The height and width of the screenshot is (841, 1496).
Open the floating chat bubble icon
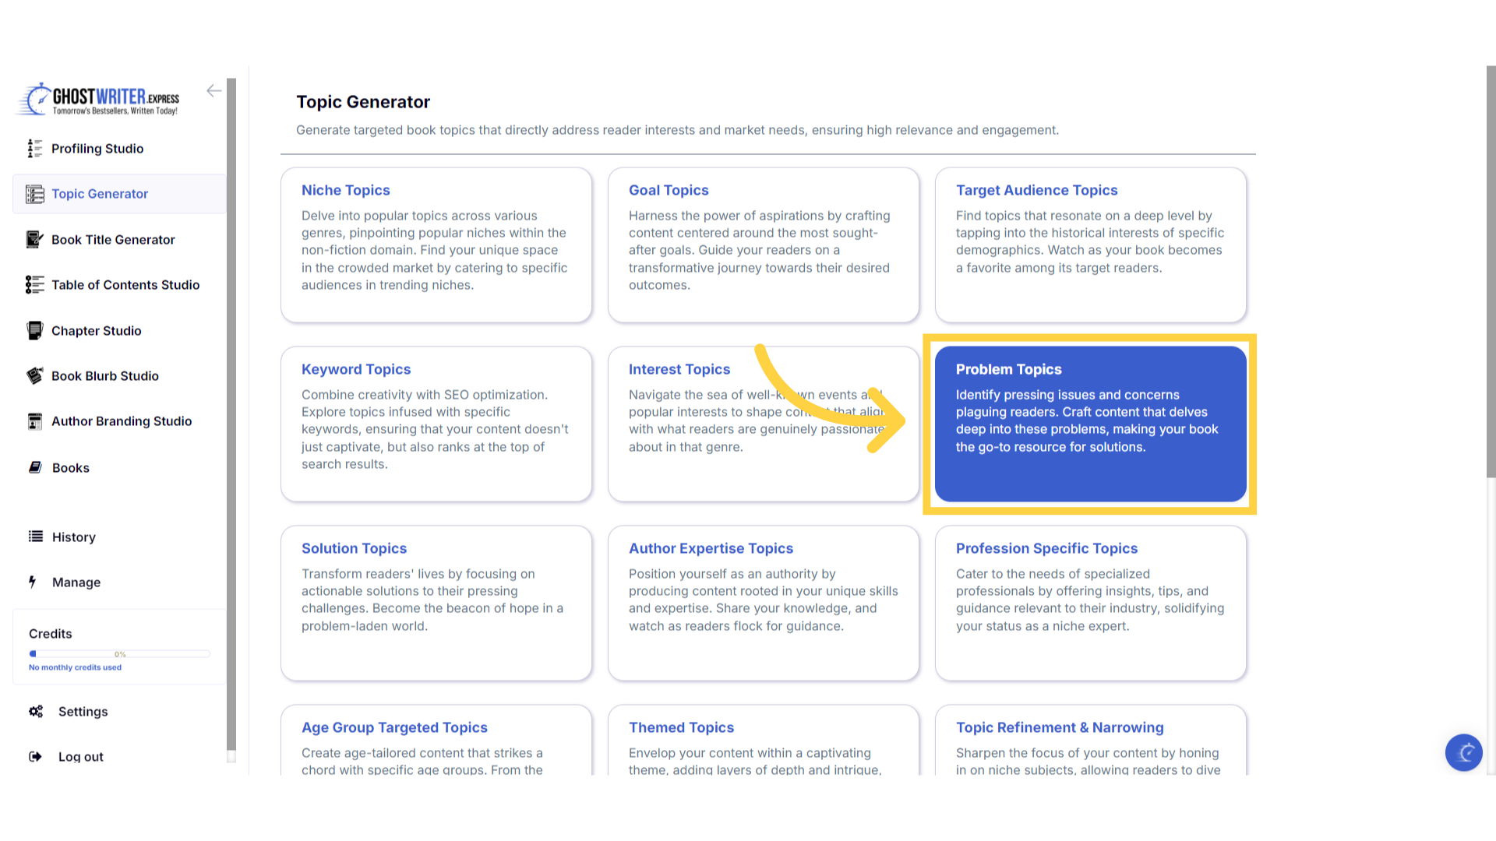coord(1463,752)
